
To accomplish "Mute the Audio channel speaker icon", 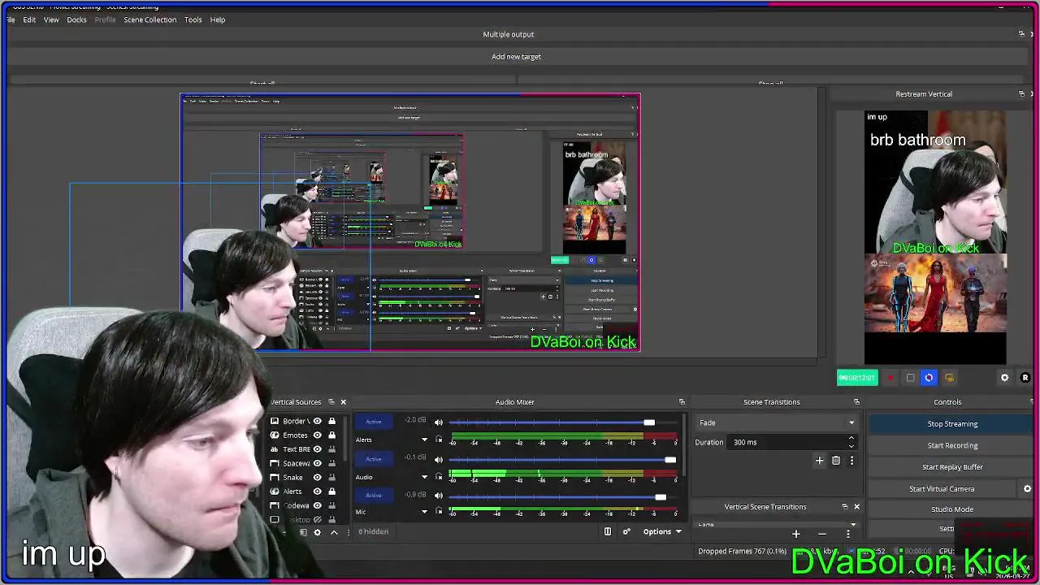I will tap(439, 460).
